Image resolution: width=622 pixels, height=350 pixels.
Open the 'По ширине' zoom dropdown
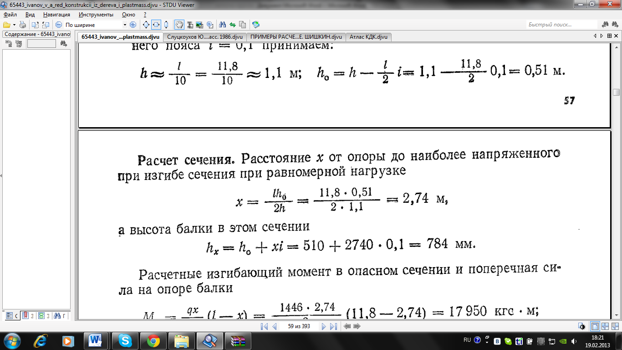(125, 25)
